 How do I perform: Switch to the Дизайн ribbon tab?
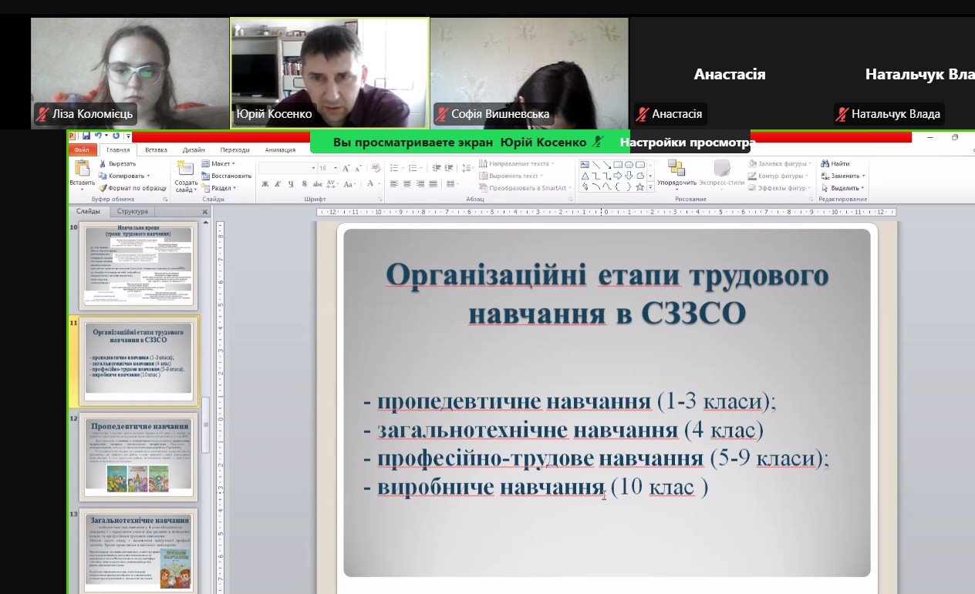(x=194, y=150)
